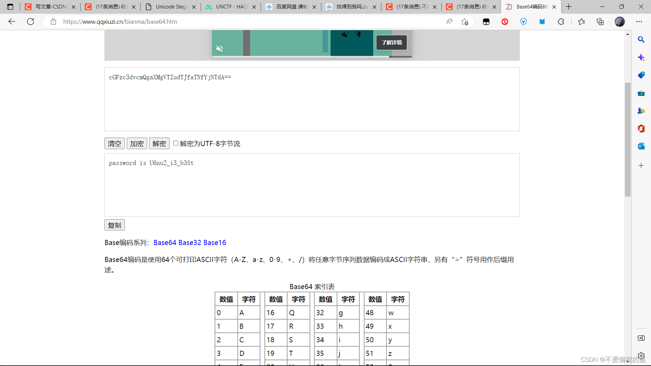The height and width of the screenshot is (366, 651).
Task: Open the Outlook sidebar panel
Action: pos(642,146)
